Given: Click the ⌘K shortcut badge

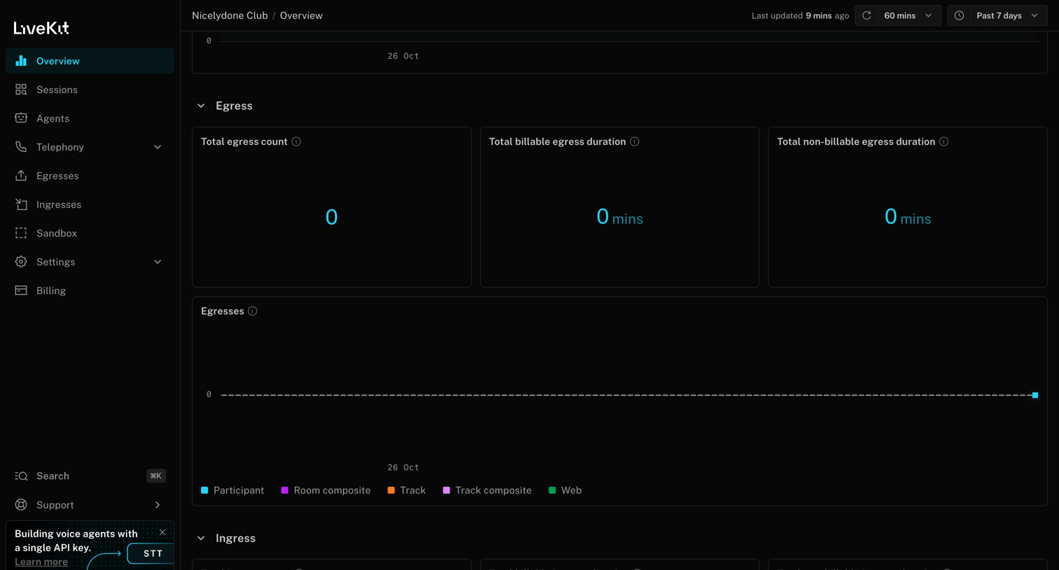Looking at the screenshot, I should pos(156,476).
